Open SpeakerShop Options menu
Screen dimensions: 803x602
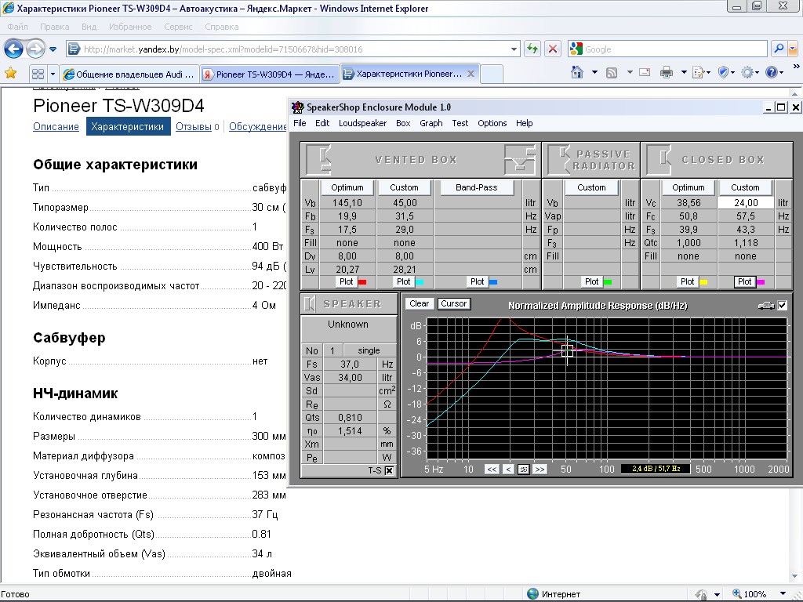(x=492, y=123)
